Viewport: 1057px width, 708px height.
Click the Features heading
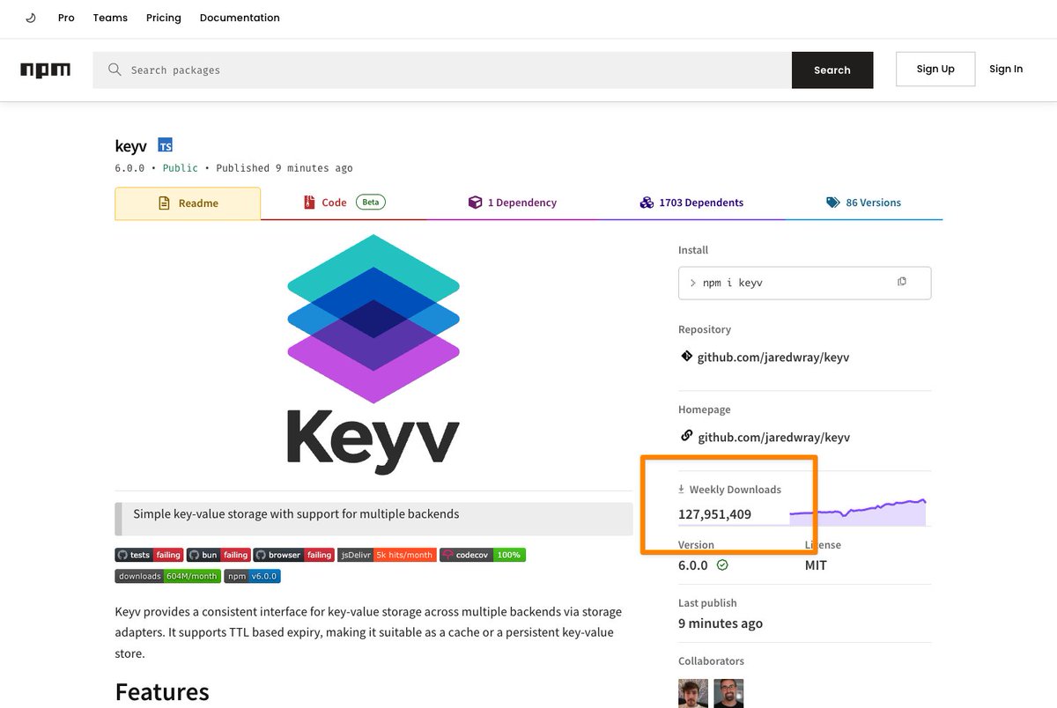(x=162, y=691)
